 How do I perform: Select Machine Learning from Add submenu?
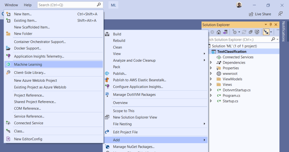click(54, 64)
